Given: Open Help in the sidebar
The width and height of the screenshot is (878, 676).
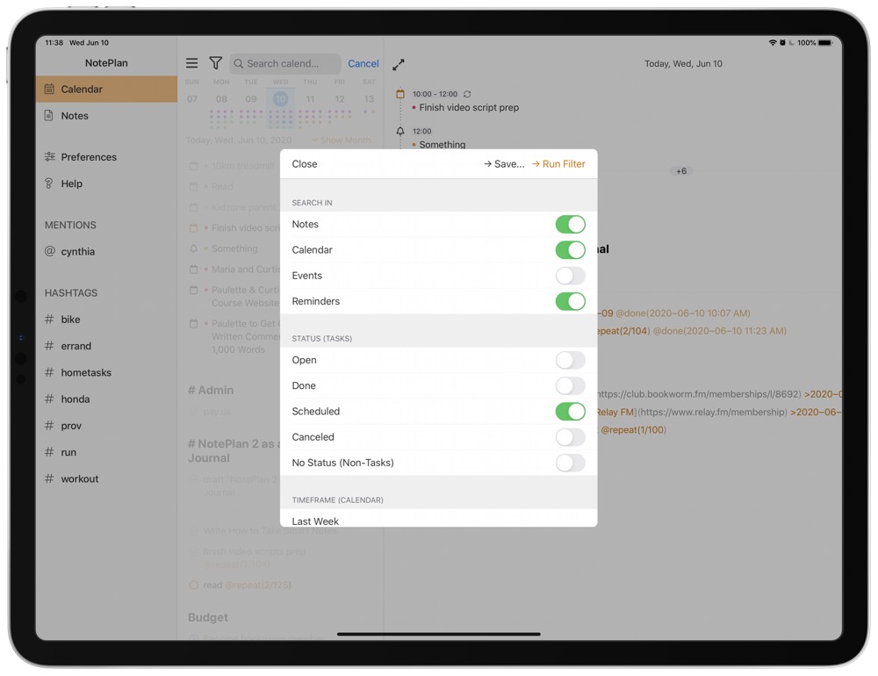Looking at the screenshot, I should pyautogui.click(x=106, y=183).
